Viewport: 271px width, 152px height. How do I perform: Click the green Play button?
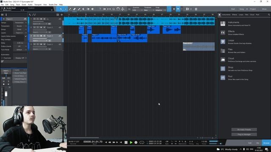(x=131, y=143)
